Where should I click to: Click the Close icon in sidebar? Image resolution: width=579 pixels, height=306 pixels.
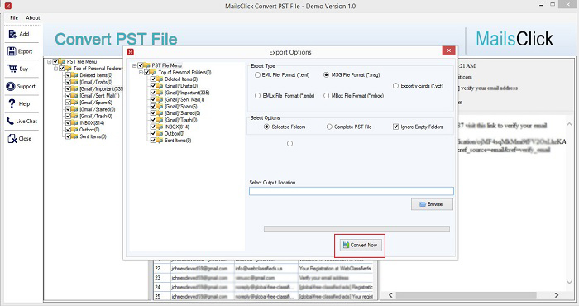[12, 138]
